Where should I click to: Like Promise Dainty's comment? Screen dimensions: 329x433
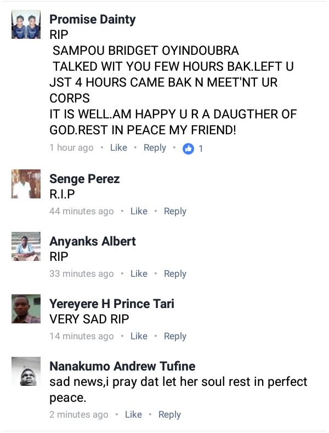pos(118,148)
